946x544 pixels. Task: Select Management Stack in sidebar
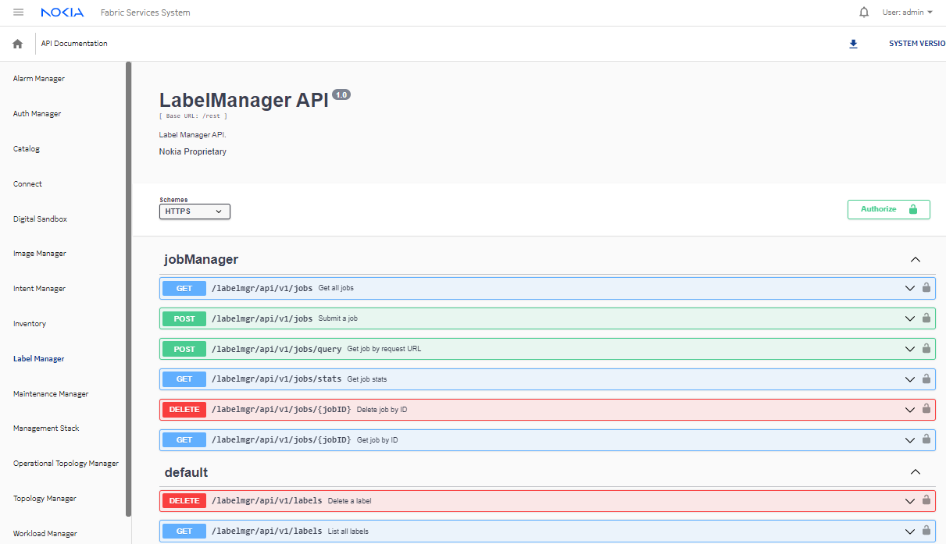46,428
